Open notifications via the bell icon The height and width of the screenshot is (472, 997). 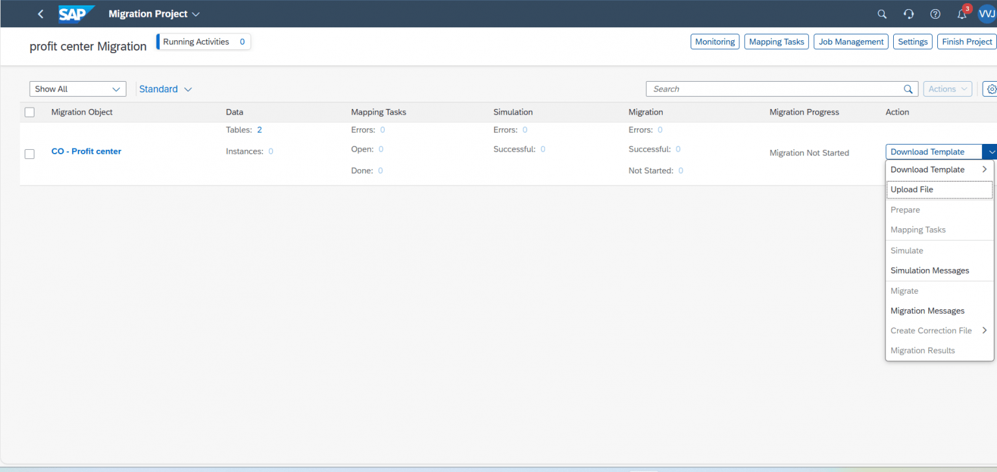pyautogui.click(x=961, y=14)
